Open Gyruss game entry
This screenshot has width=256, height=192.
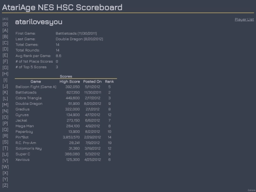coord(22,115)
